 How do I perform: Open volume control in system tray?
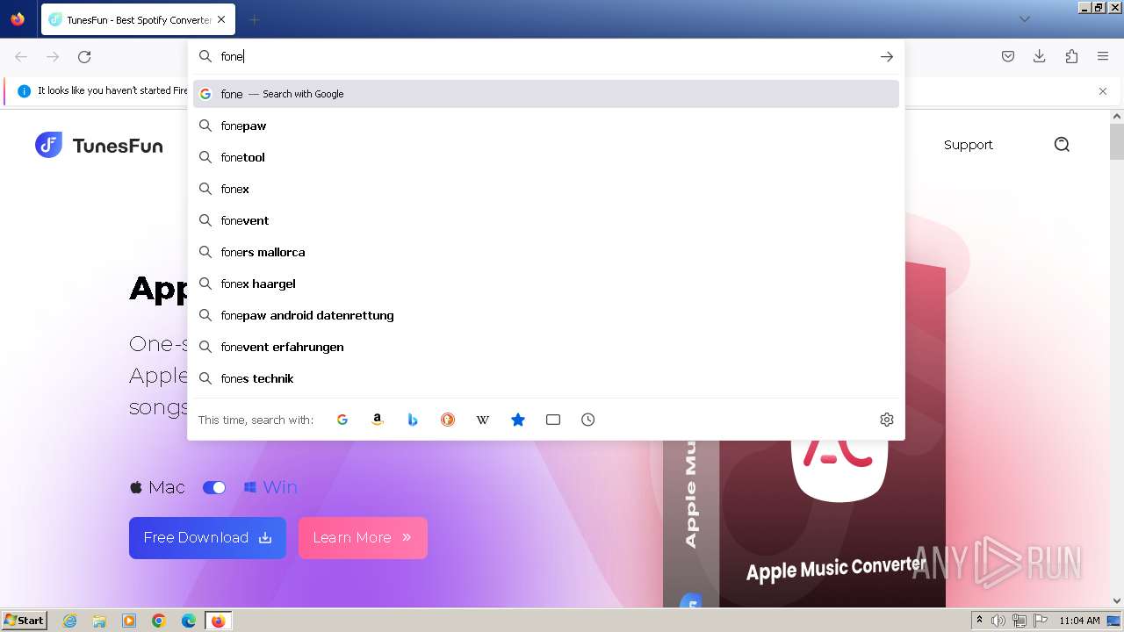pos(998,621)
